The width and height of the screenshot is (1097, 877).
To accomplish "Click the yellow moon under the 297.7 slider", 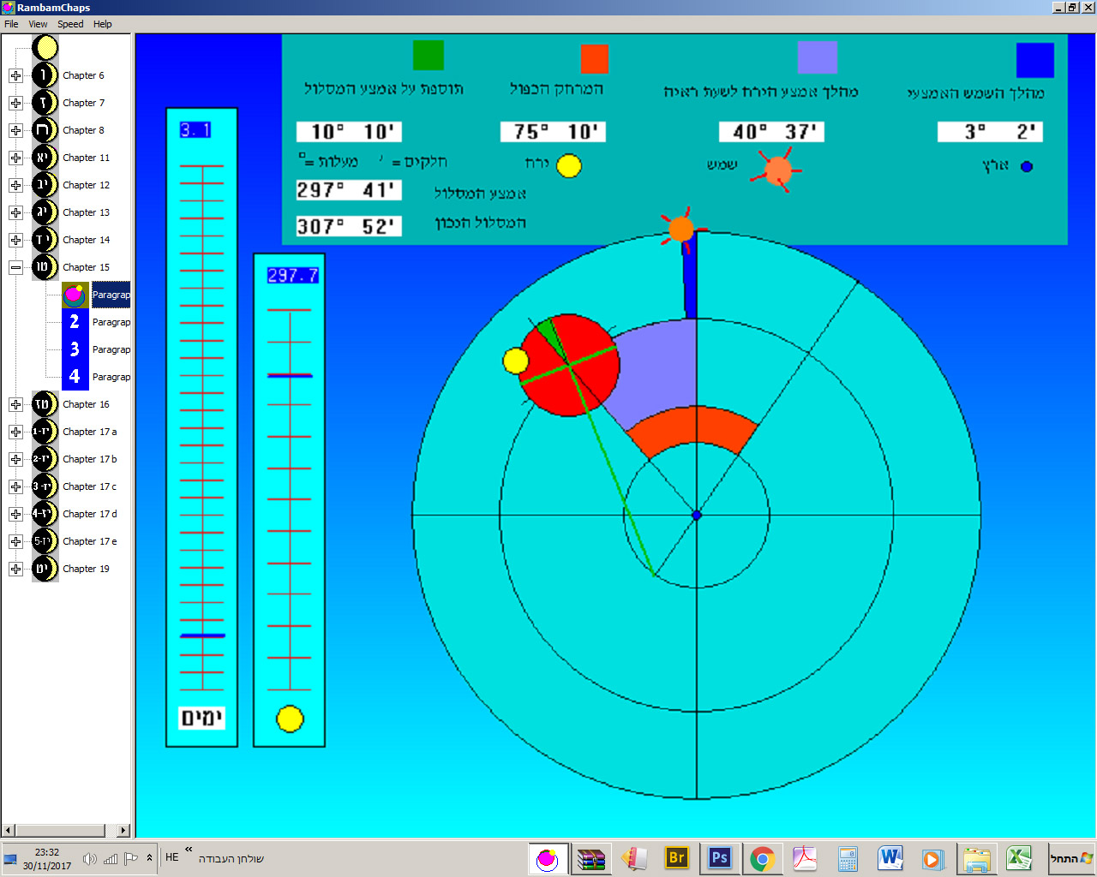I will click(290, 719).
